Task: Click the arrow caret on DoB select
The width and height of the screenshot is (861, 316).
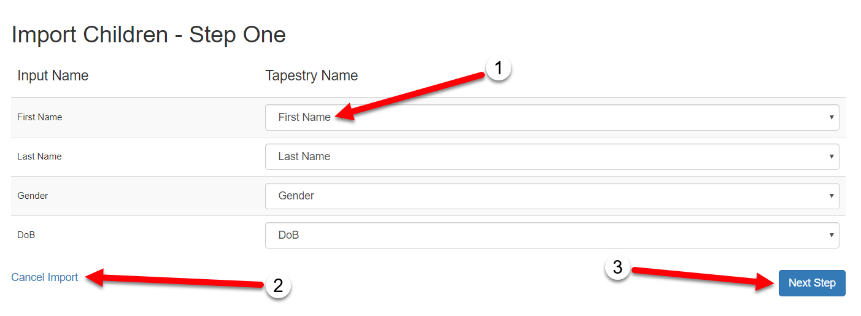Action: (x=832, y=235)
